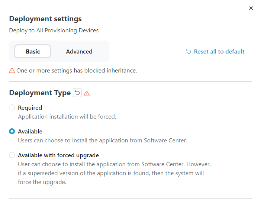Choose Available with forced upgrade radio button
Image resolution: width=257 pixels, height=200 pixels.
pos(12,155)
